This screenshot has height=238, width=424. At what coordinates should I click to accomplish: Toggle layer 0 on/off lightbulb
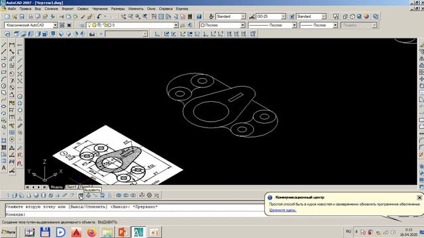pos(89,25)
